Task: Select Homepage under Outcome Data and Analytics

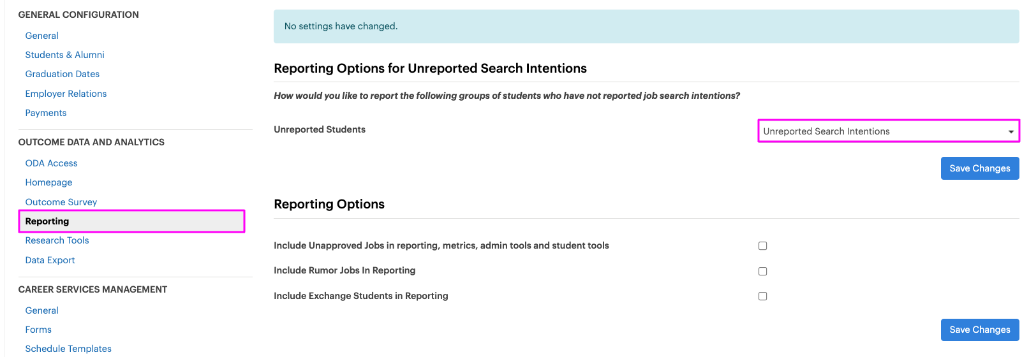Action: coord(48,182)
